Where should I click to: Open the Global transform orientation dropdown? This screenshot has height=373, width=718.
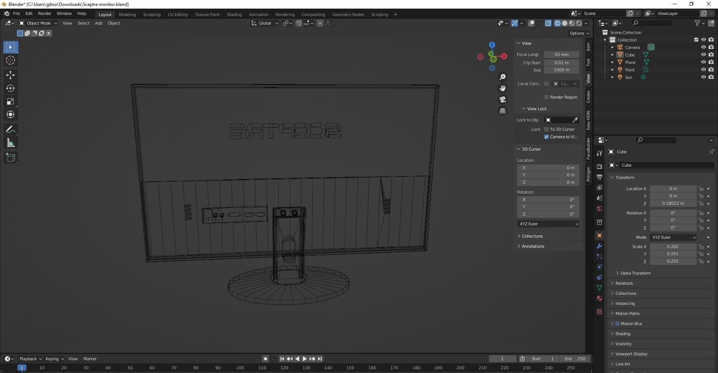[265, 23]
